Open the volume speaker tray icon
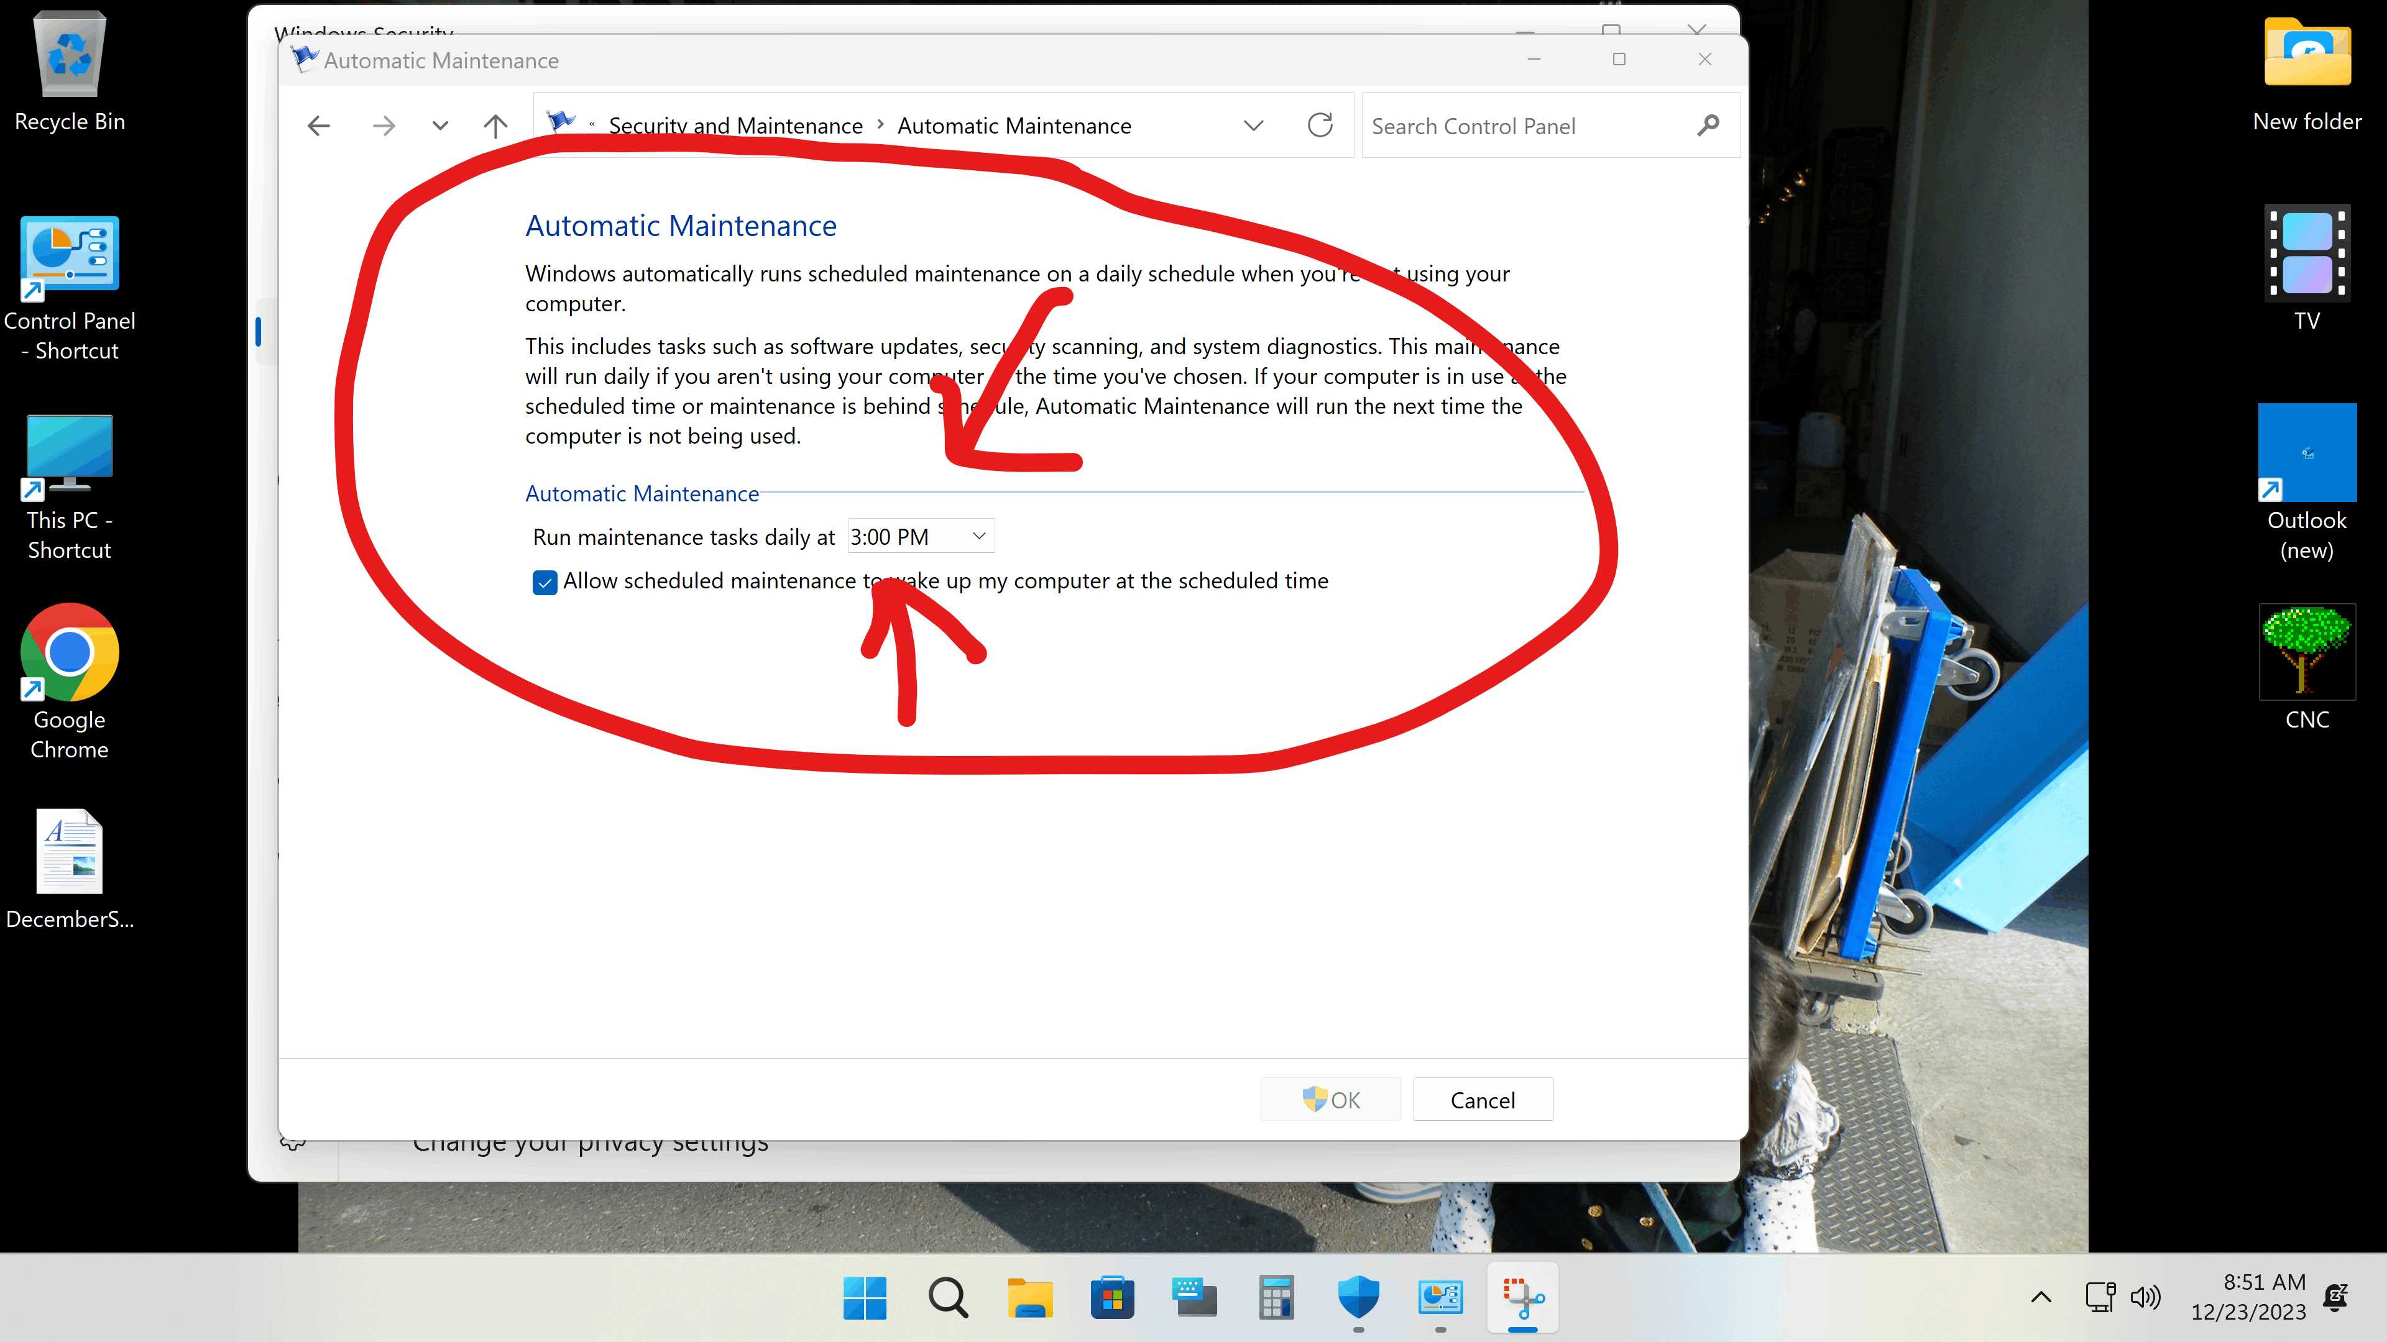The width and height of the screenshot is (2387, 1342). pyautogui.click(x=2145, y=1297)
